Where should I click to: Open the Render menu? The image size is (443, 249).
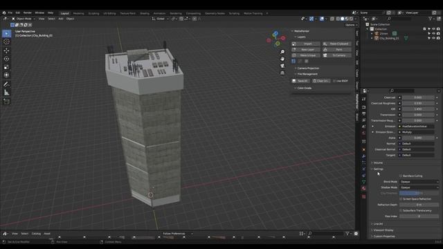pyautogui.click(x=28, y=13)
